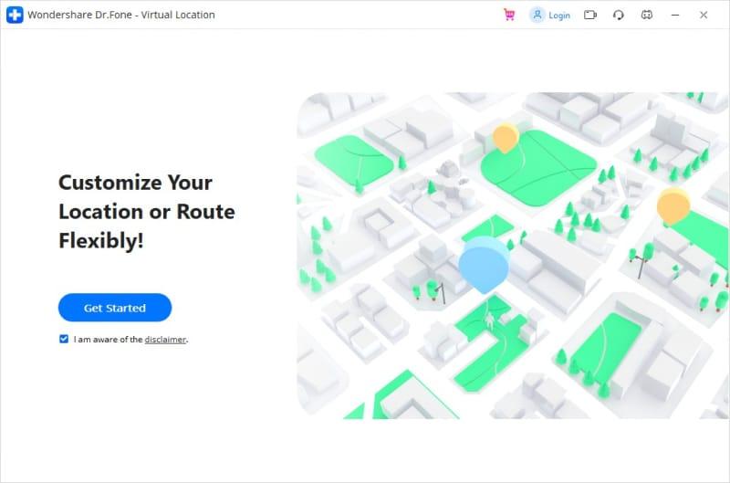730x483 pixels.
Task: Click the user avatar icon
Action: [537, 15]
